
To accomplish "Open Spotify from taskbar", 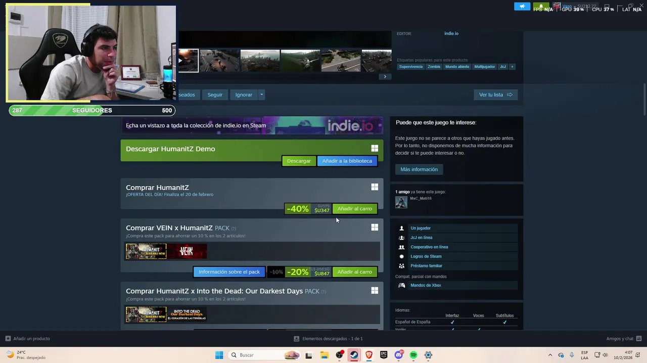I will 413,355.
